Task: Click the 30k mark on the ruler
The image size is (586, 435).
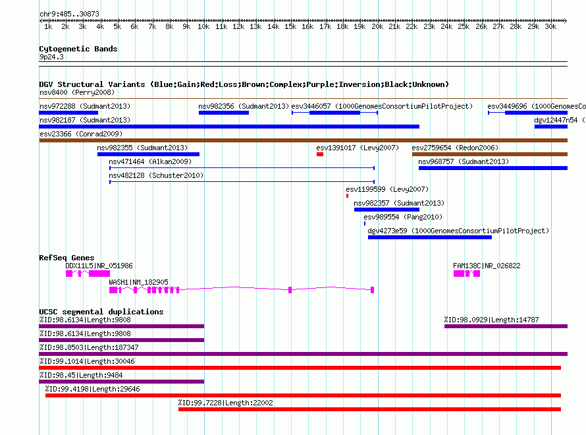Action: coord(550,26)
